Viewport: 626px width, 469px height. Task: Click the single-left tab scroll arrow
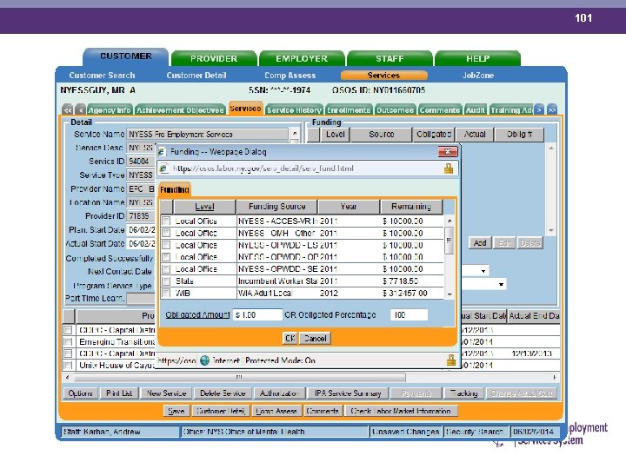click(x=81, y=109)
